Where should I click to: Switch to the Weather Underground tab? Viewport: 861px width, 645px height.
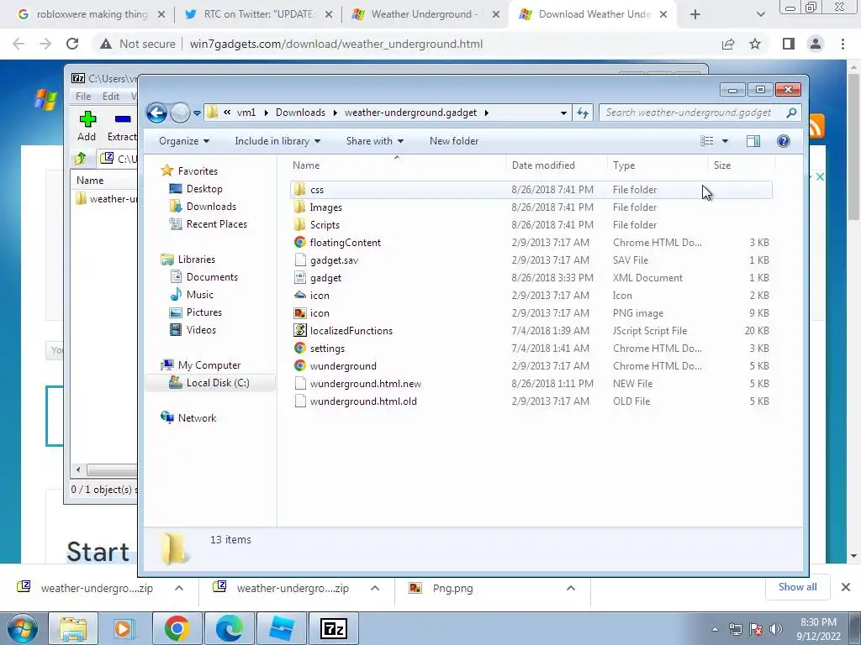425,14
